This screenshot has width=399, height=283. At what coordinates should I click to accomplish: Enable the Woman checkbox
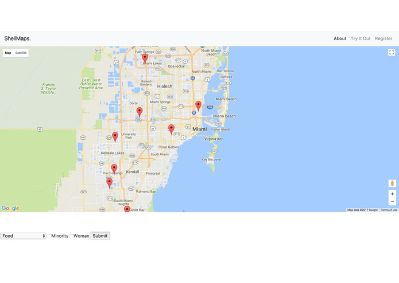(x=72, y=236)
